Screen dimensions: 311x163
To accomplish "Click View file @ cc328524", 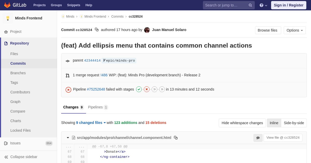I will 283,138.
